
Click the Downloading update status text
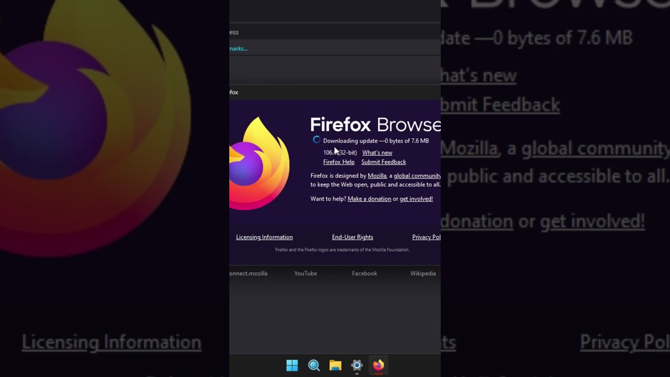click(x=376, y=141)
